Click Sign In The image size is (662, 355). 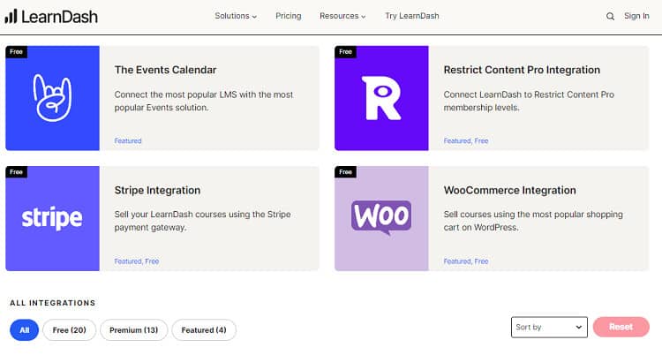(x=636, y=16)
